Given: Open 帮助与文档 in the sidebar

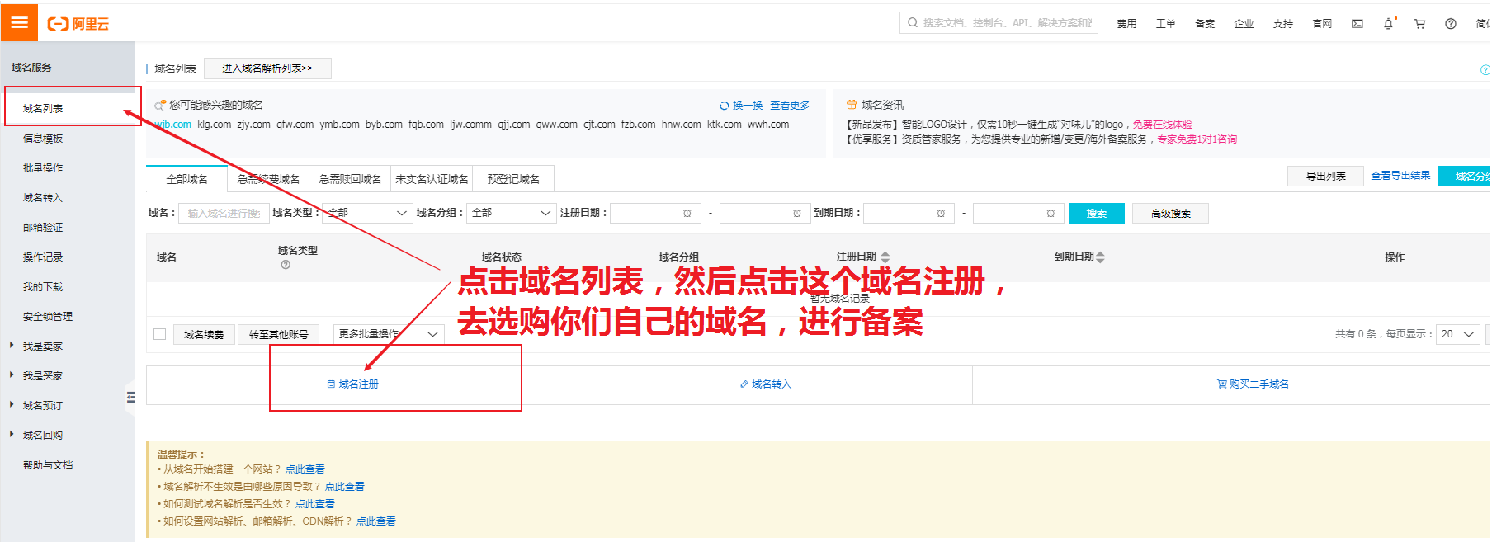Looking at the screenshot, I should [x=48, y=465].
